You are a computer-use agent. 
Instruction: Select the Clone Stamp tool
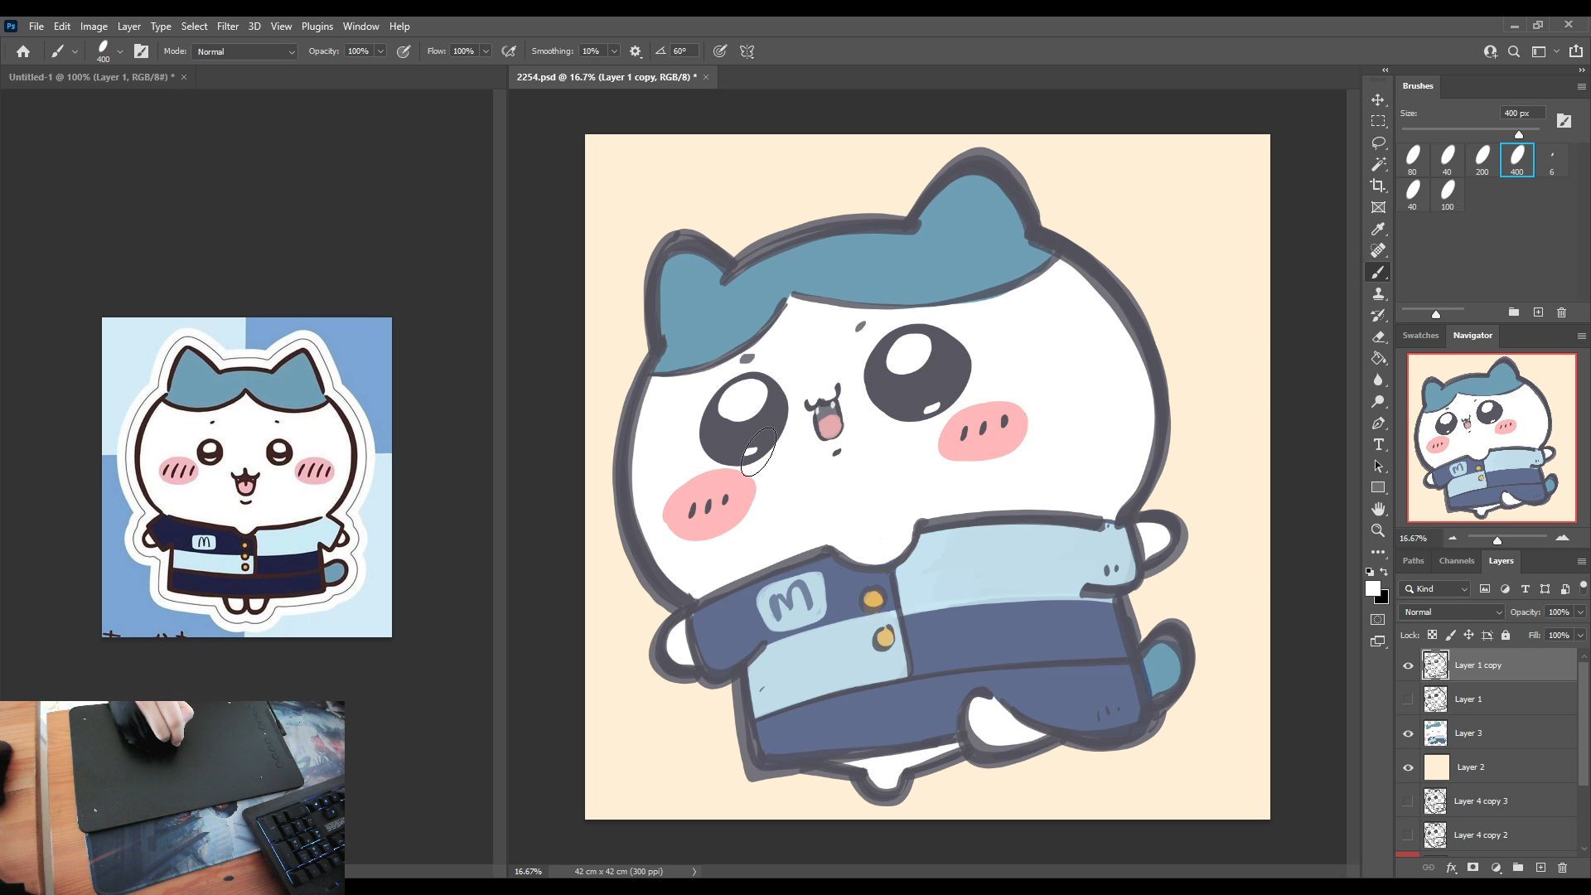click(1378, 293)
